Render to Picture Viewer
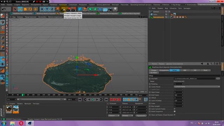The image size is (224, 126). click(x=69, y=9)
